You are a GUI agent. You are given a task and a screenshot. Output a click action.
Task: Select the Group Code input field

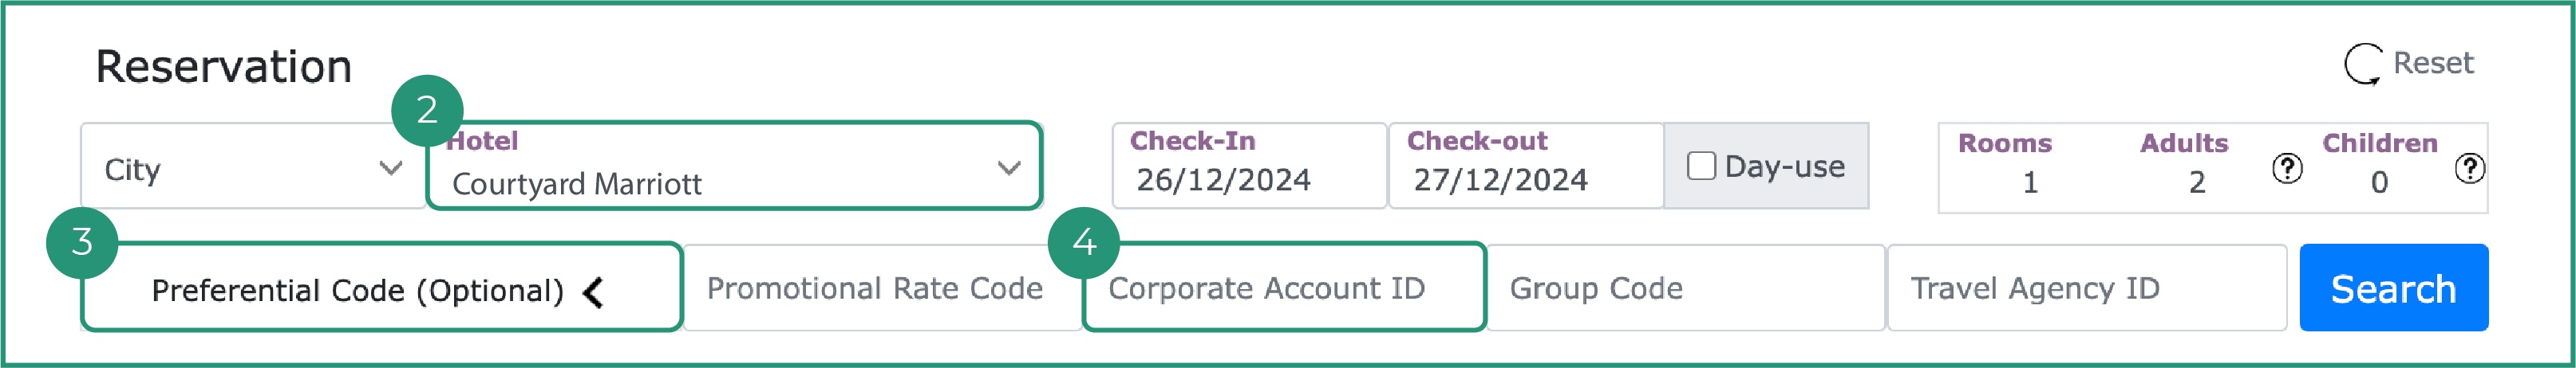pos(1685,288)
